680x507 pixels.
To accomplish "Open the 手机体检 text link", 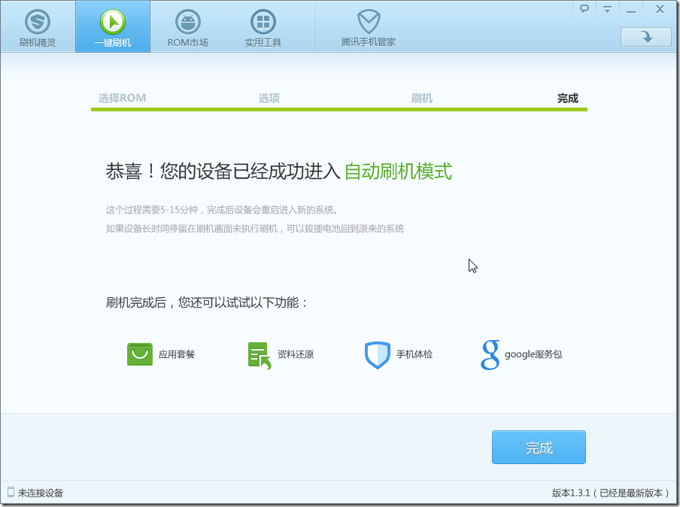I will pos(414,354).
